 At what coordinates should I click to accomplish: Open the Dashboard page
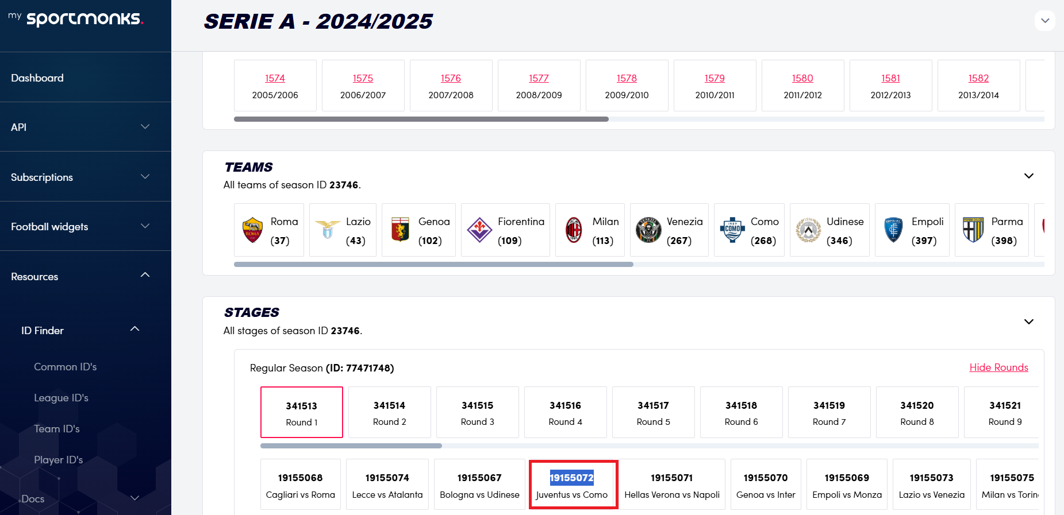tap(37, 78)
